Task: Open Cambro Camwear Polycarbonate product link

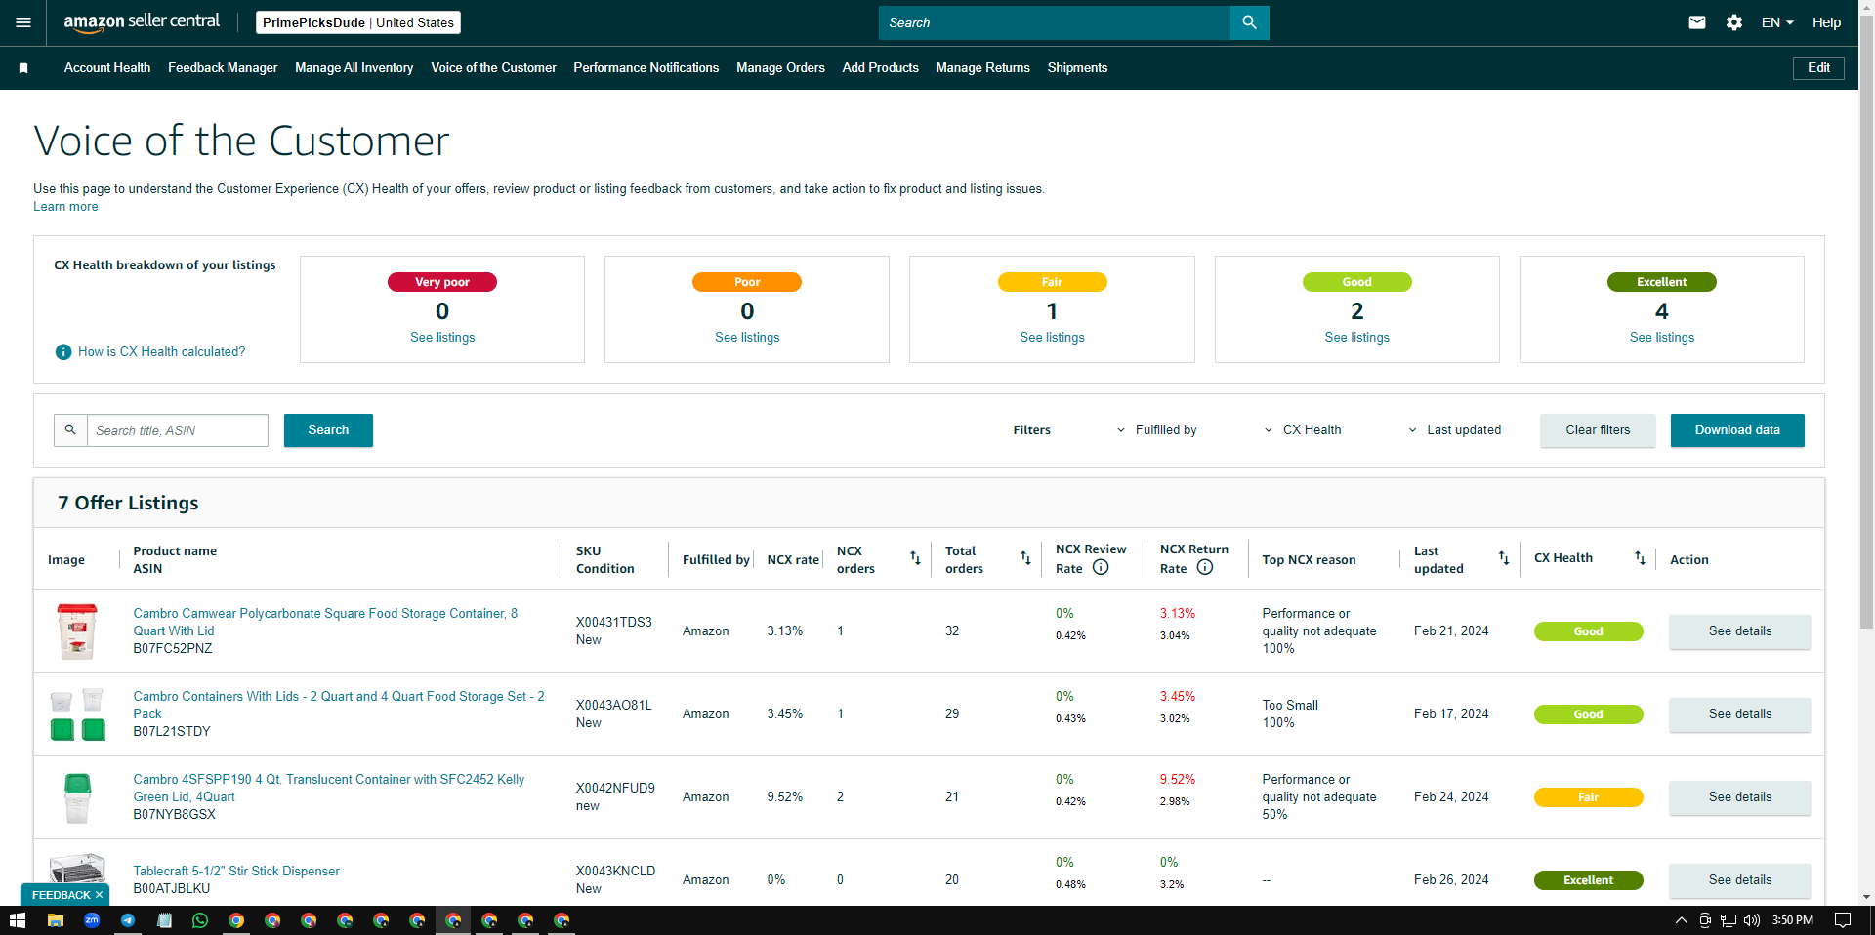Action: (325, 623)
